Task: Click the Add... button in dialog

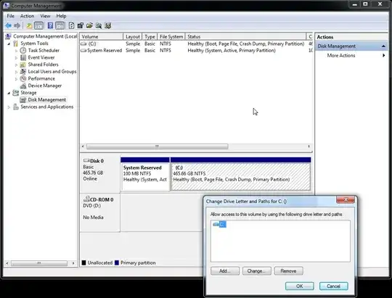Action: tap(225, 270)
